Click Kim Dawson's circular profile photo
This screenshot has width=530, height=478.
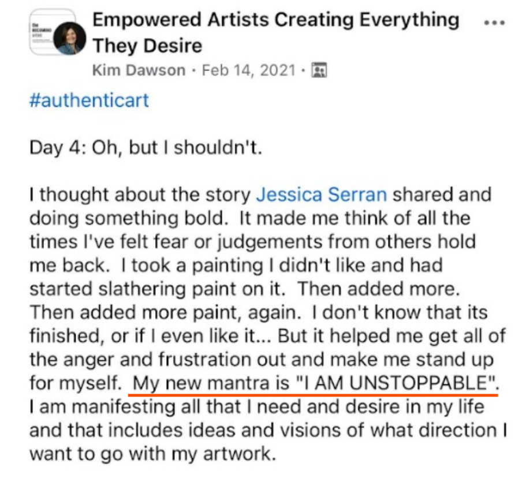click(x=70, y=38)
